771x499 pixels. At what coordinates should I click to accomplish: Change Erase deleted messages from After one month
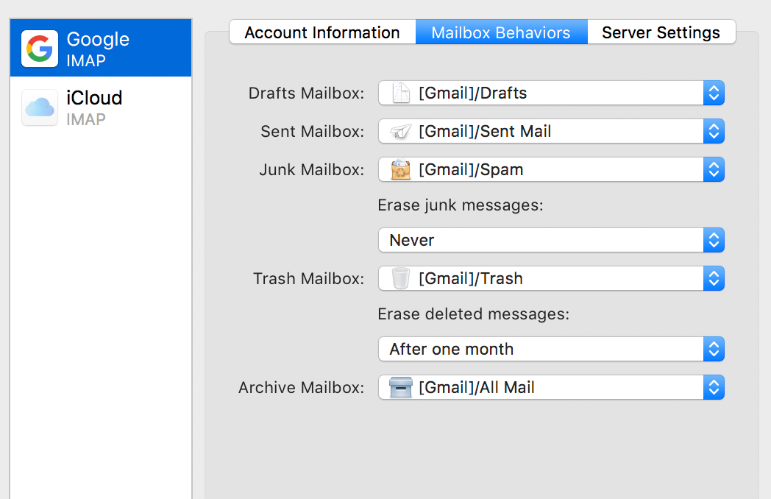click(550, 349)
